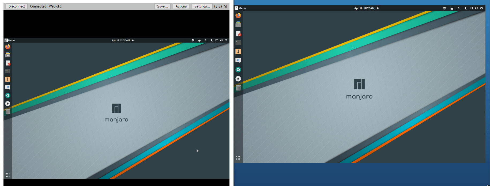Toggle the night light moon icon in WebRTC viewer panel
The height and width of the screenshot is (186, 490).
(x=212, y=40)
